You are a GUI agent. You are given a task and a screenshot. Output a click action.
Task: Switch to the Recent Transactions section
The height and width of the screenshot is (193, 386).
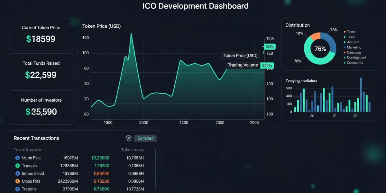pyautogui.click(x=36, y=138)
